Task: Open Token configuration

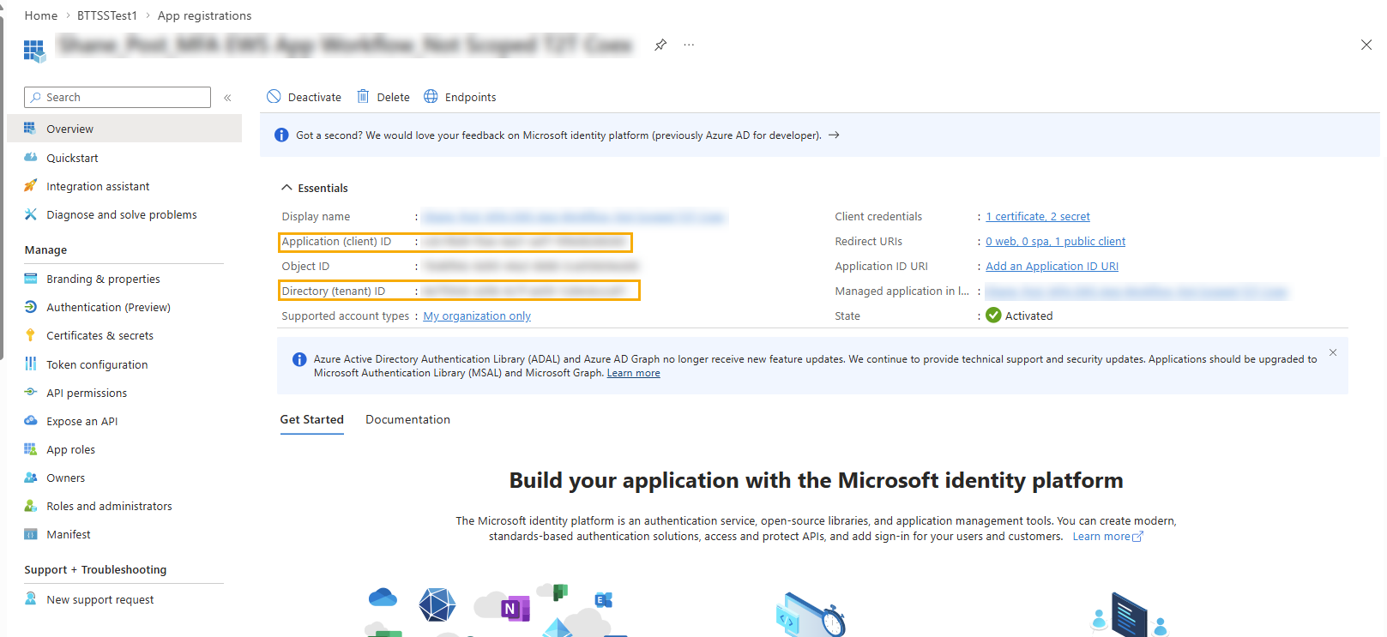Action: coord(97,364)
